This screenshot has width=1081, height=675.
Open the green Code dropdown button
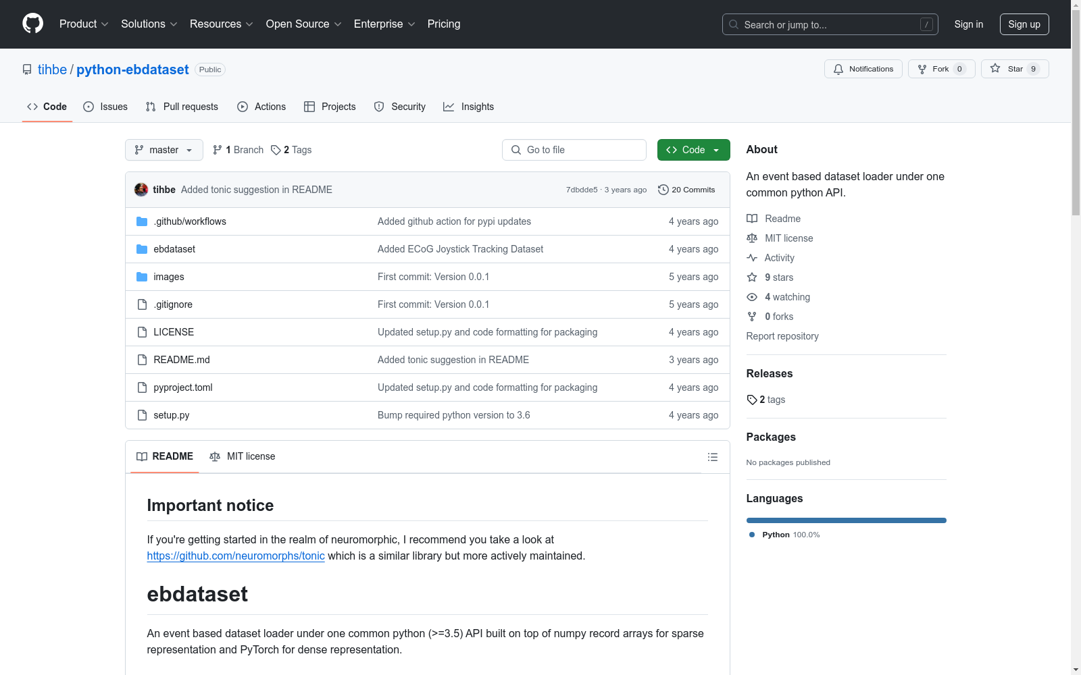point(693,150)
